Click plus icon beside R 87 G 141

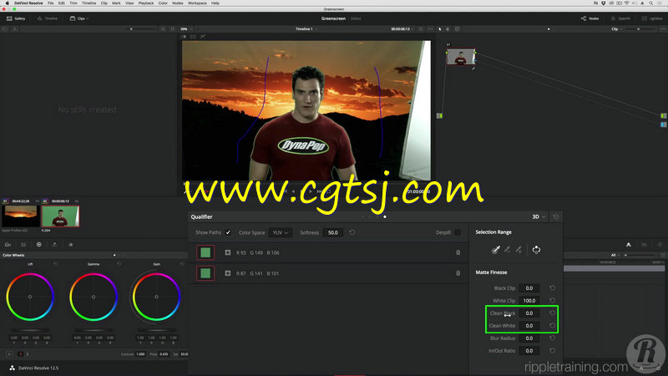point(228,273)
